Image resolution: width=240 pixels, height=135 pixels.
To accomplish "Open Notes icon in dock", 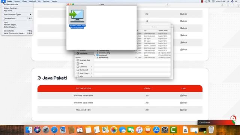I will coord(88,130).
